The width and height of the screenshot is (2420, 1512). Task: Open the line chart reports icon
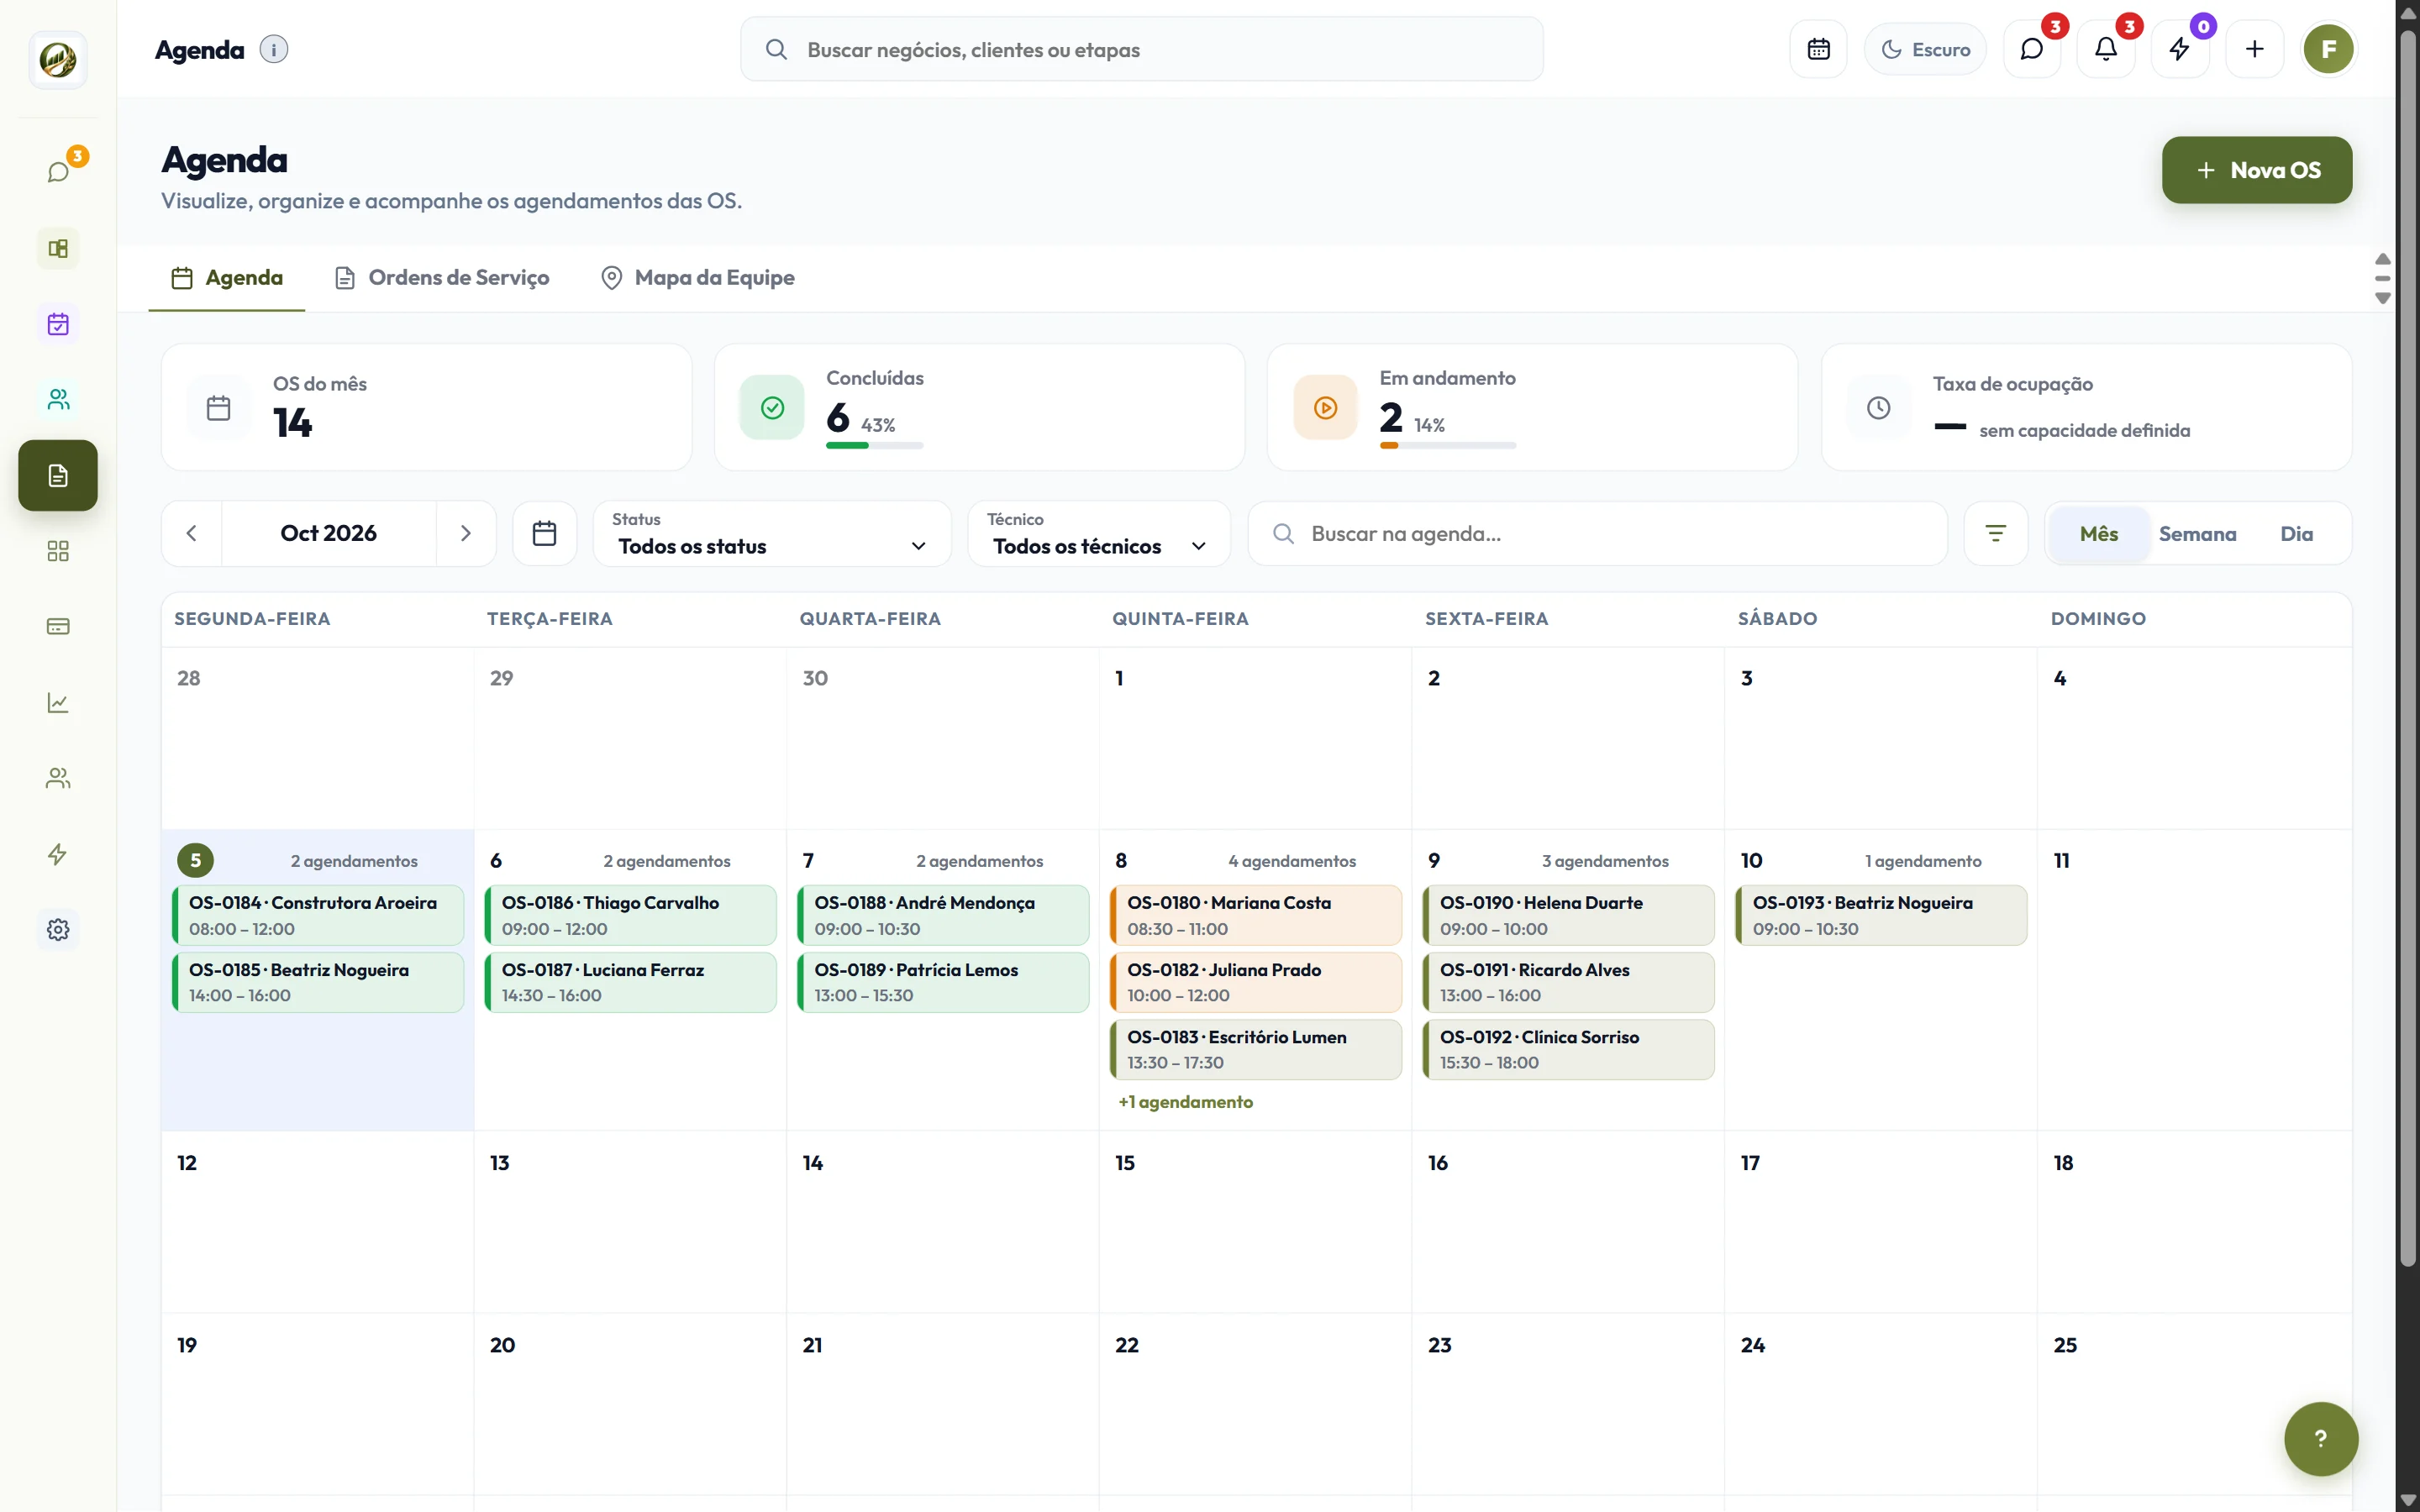pyautogui.click(x=58, y=703)
